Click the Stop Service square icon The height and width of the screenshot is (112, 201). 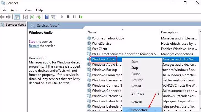(68, 17)
